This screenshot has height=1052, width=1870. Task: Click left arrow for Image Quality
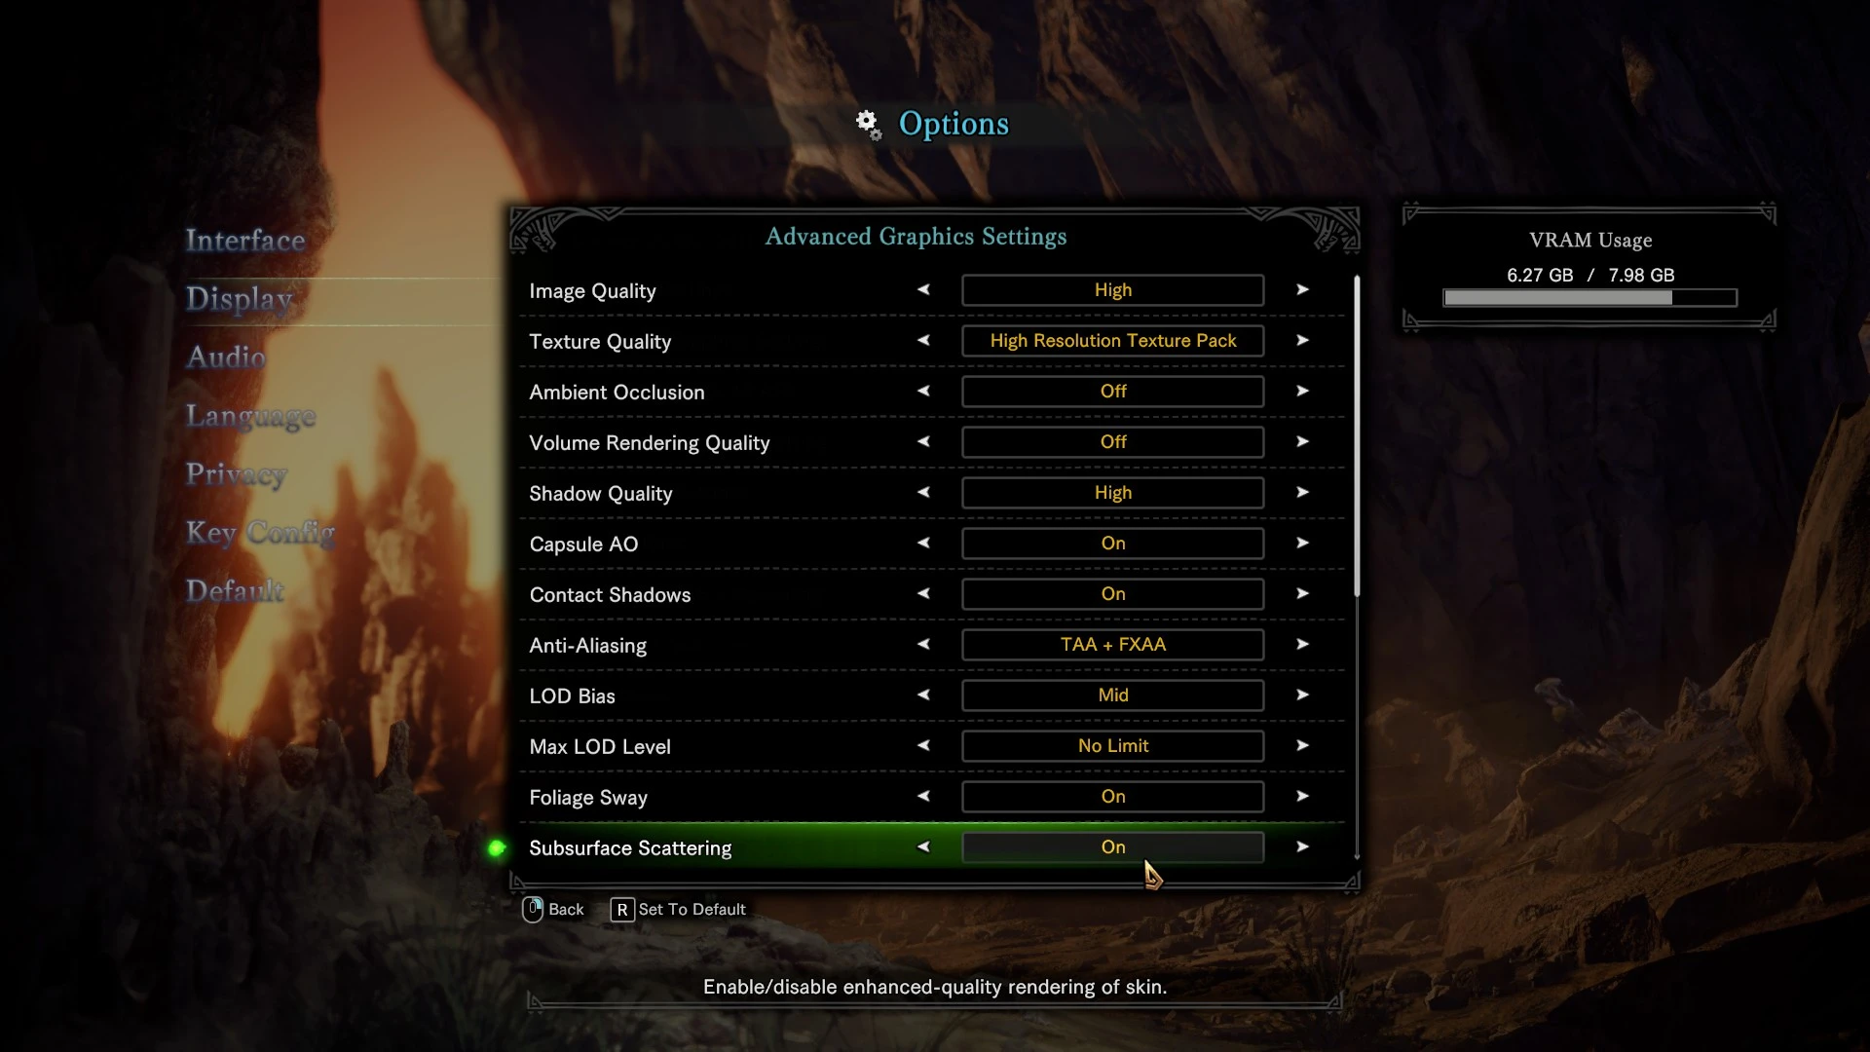(x=923, y=289)
